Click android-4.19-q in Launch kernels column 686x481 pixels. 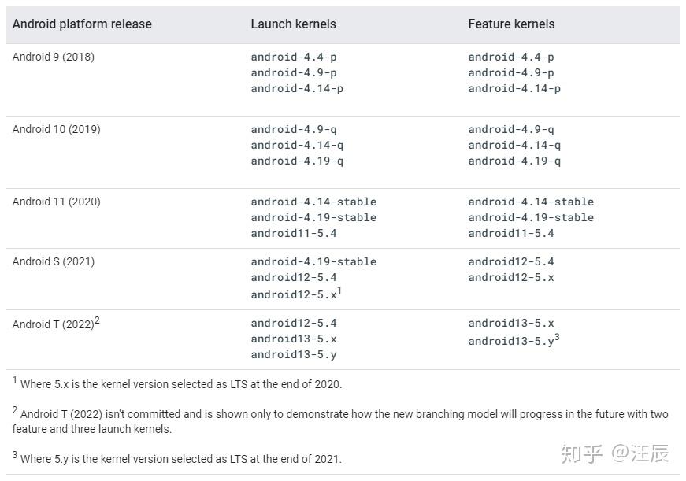pos(297,161)
